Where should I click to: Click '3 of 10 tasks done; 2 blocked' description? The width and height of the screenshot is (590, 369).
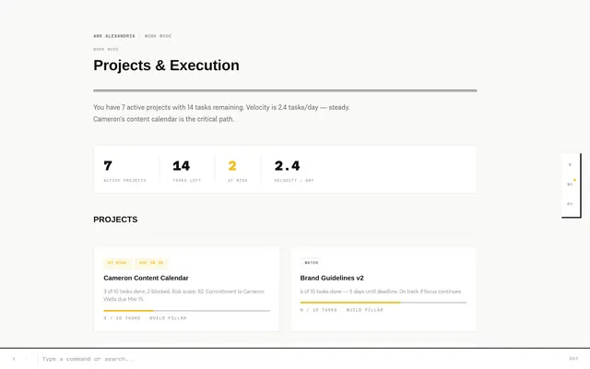click(x=183, y=295)
